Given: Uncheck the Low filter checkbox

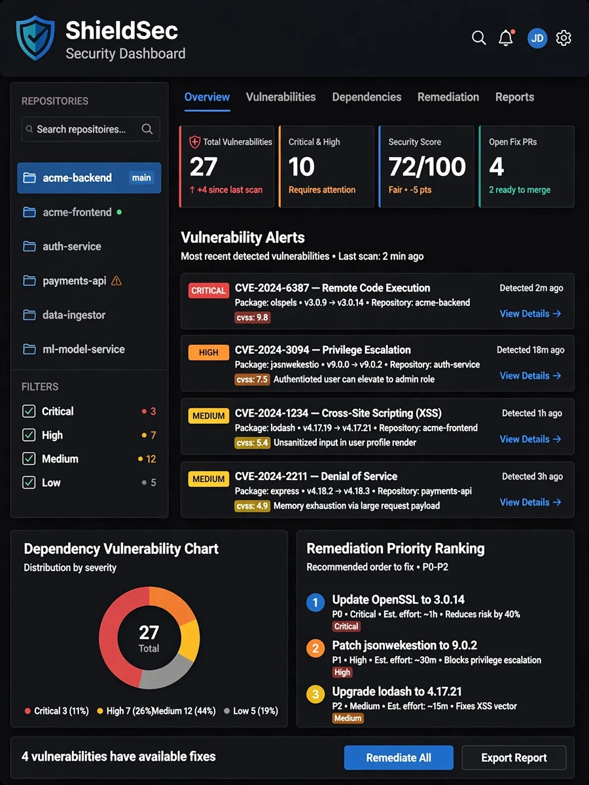Looking at the screenshot, I should click(29, 483).
